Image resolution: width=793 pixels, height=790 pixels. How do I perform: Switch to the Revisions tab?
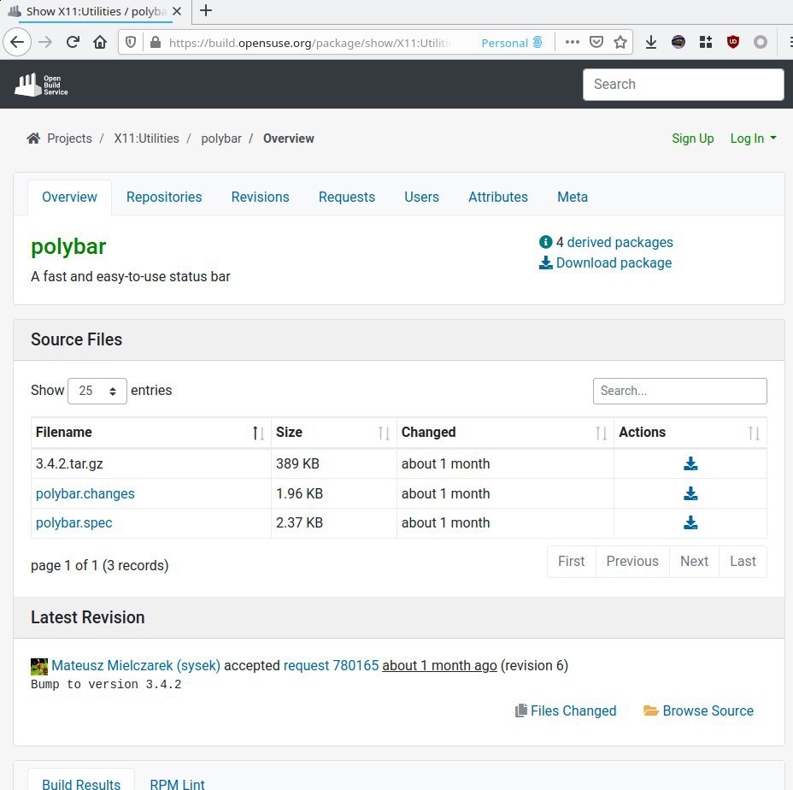260,197
